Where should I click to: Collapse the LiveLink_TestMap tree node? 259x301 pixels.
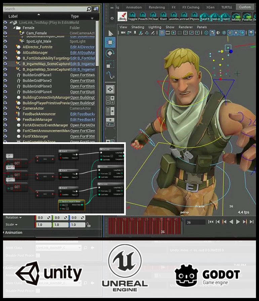[10, 22]
